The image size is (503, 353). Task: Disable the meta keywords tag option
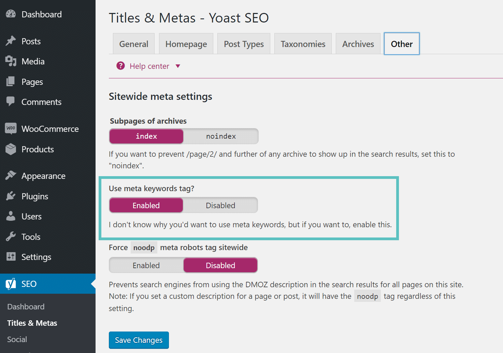coord(220,205)
